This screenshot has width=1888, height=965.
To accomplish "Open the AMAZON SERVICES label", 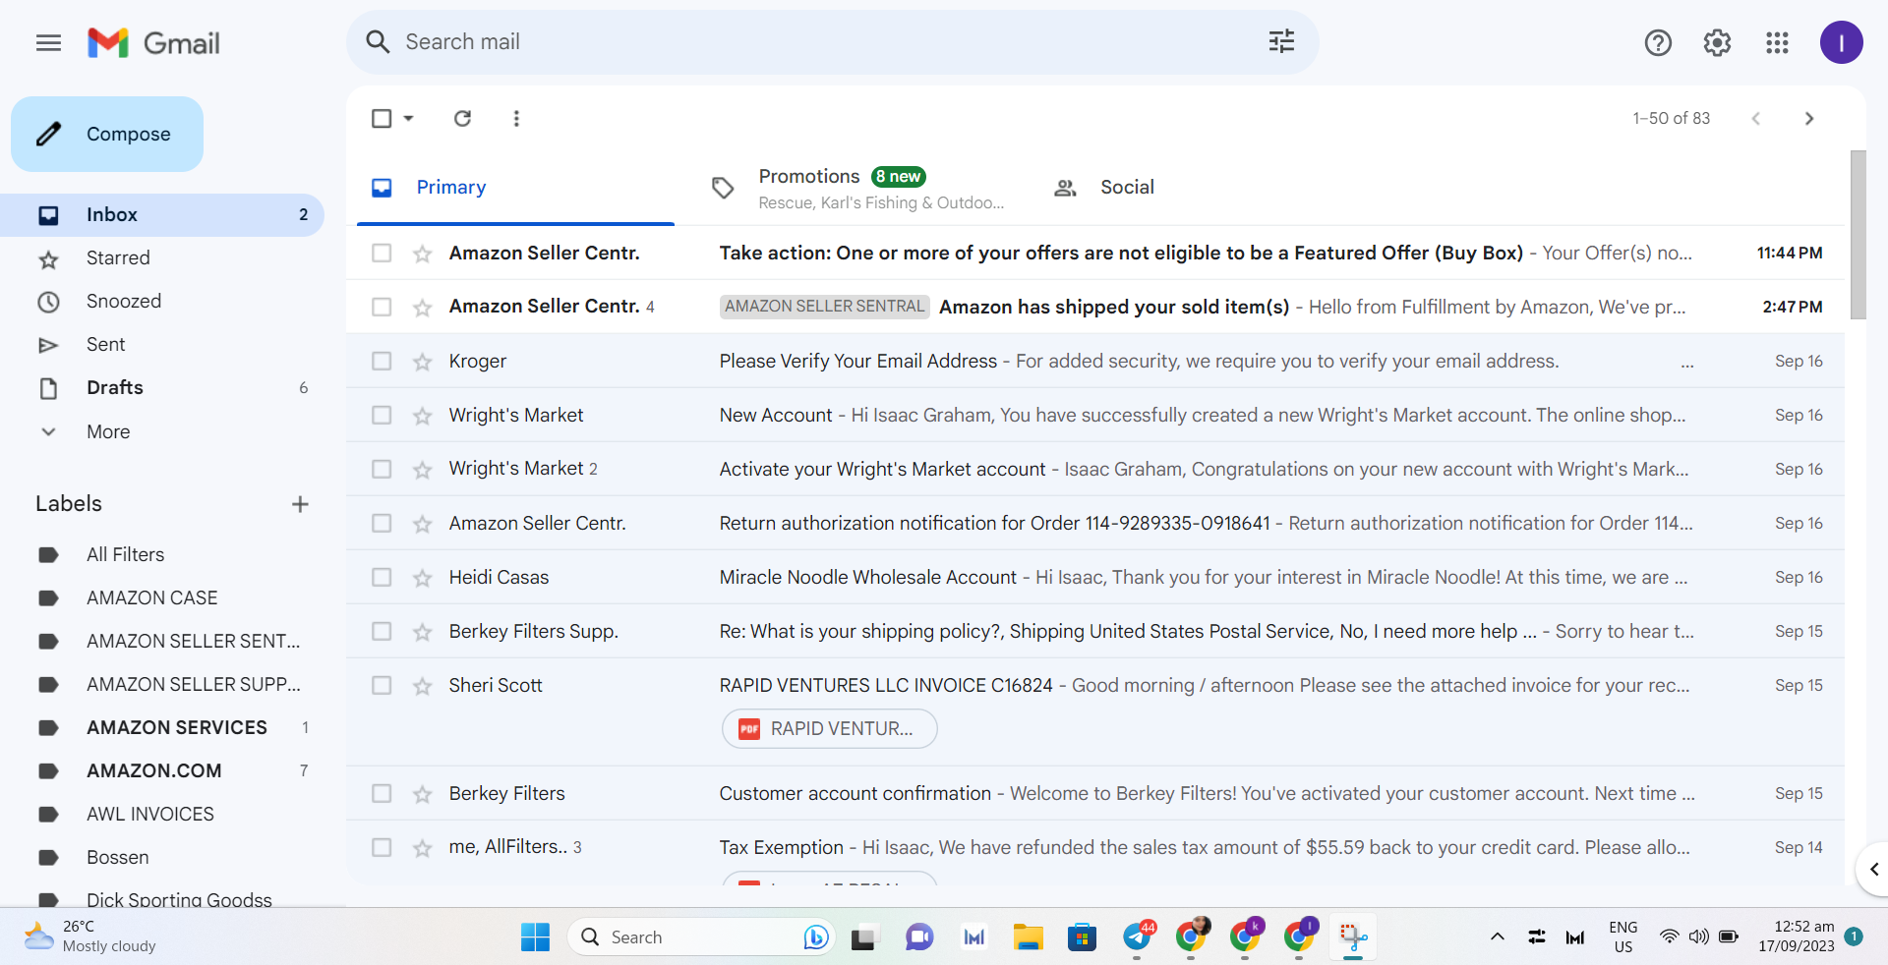I will tap(162, 727).
